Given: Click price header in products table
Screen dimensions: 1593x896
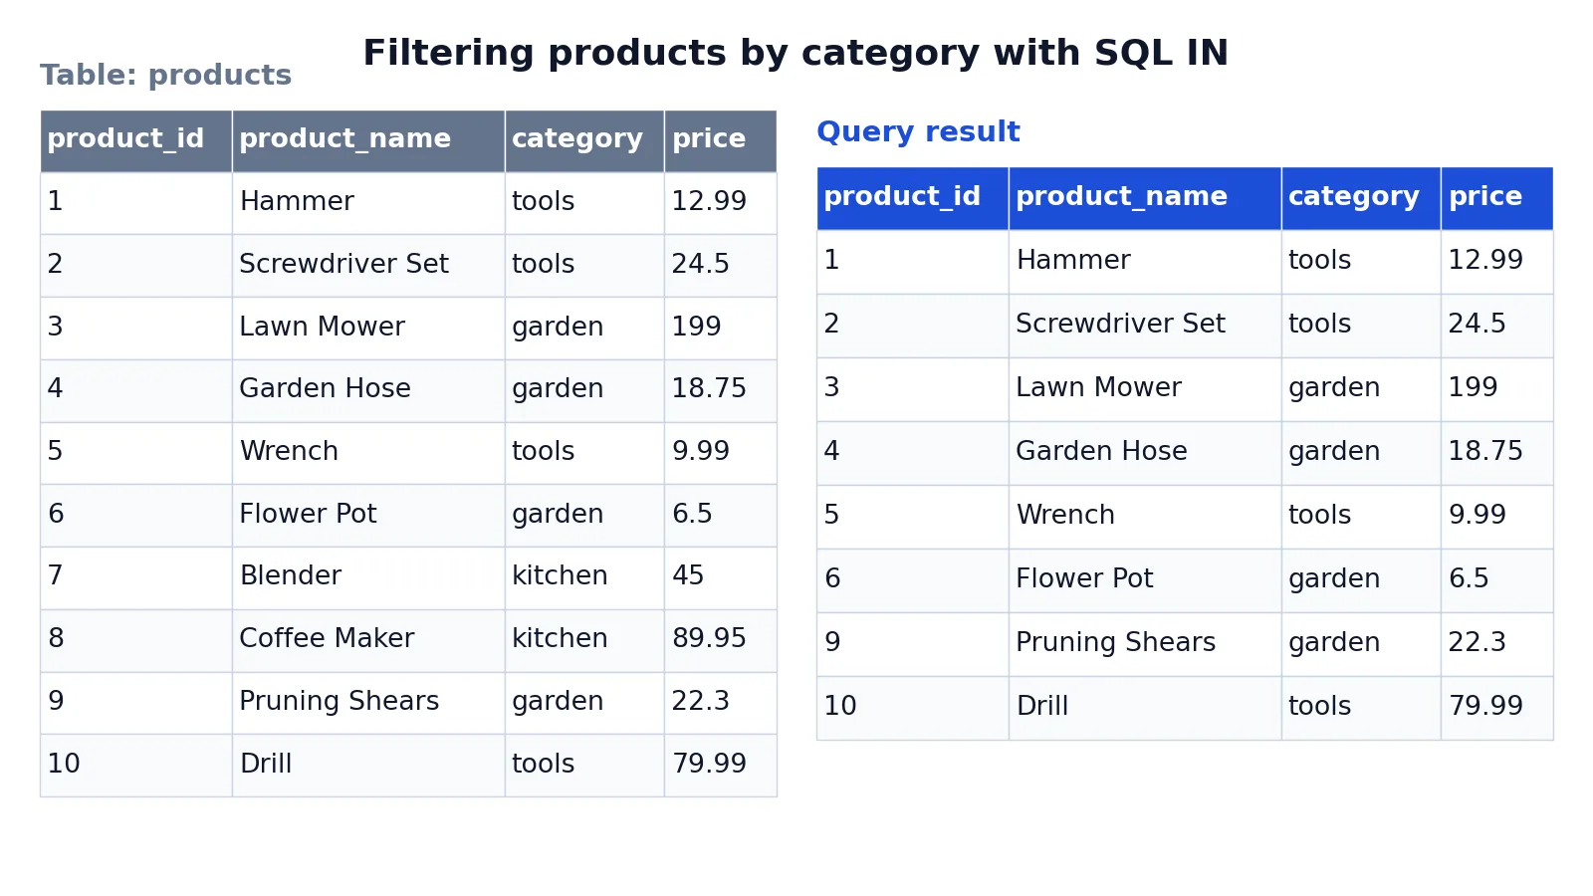Looking at the screenshot, I should coord(721,140).
